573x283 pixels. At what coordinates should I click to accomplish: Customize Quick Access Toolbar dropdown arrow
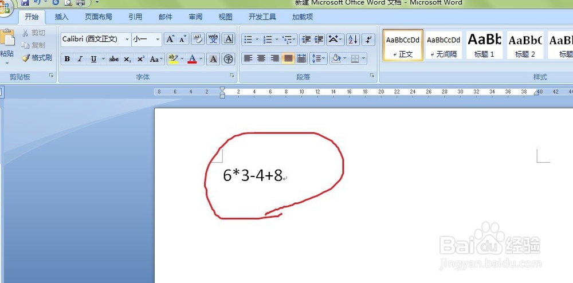pos(97,2)
